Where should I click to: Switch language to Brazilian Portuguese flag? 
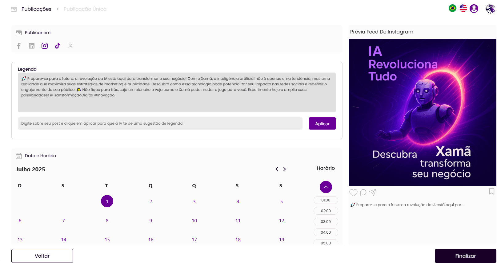[x=452, y=8]
